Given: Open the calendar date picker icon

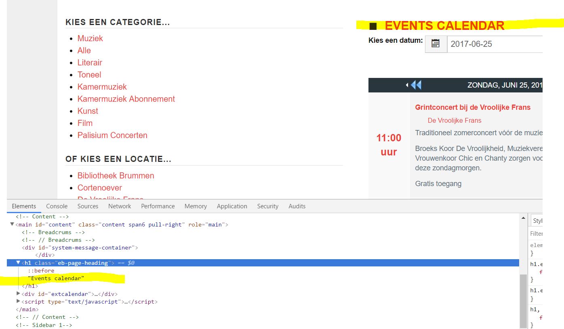Looking at the screenshot, I should (x=436, y=44).
